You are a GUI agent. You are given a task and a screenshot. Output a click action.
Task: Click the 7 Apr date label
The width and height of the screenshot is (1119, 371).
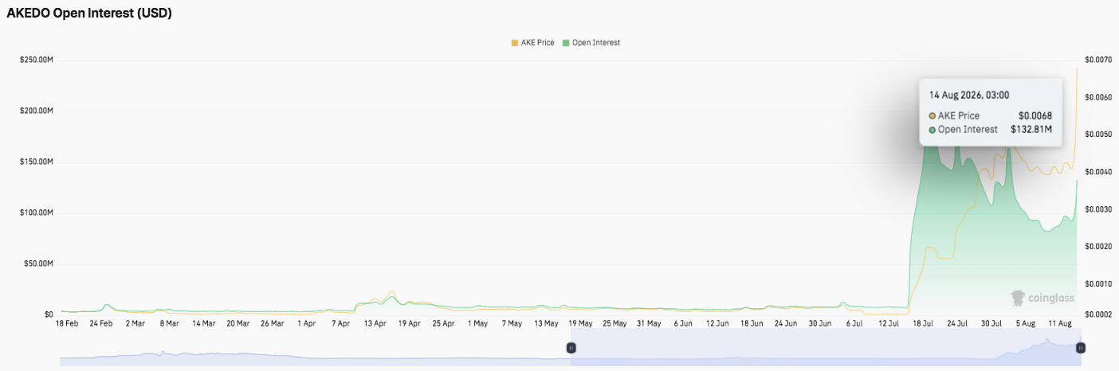[340, 324]
